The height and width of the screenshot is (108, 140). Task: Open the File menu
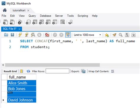(x=4, y=16)
